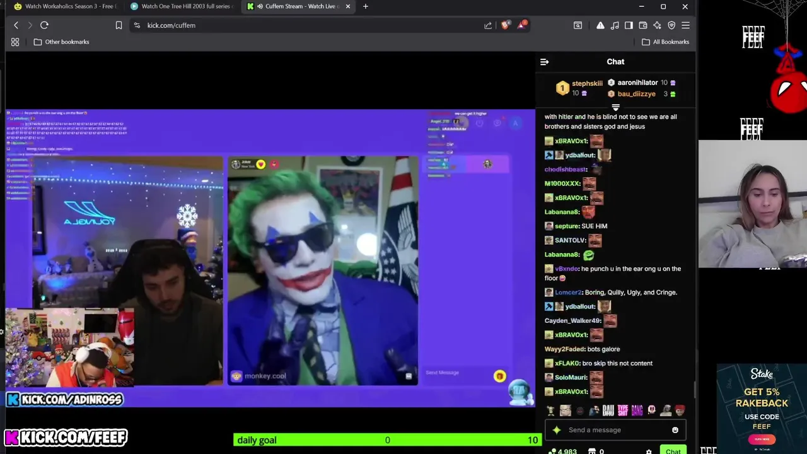Open Brave Shields lion icon

click(x=505, y=25)
